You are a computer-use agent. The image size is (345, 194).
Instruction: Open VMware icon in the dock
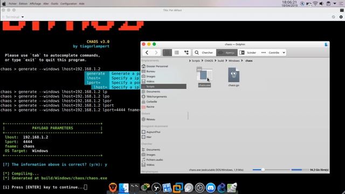pos(178,188)
